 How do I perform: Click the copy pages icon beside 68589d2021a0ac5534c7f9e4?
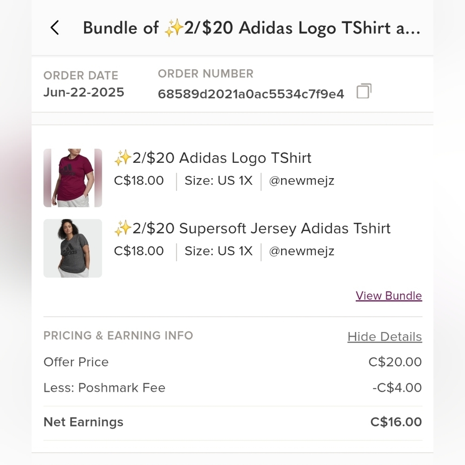(363, 92)
